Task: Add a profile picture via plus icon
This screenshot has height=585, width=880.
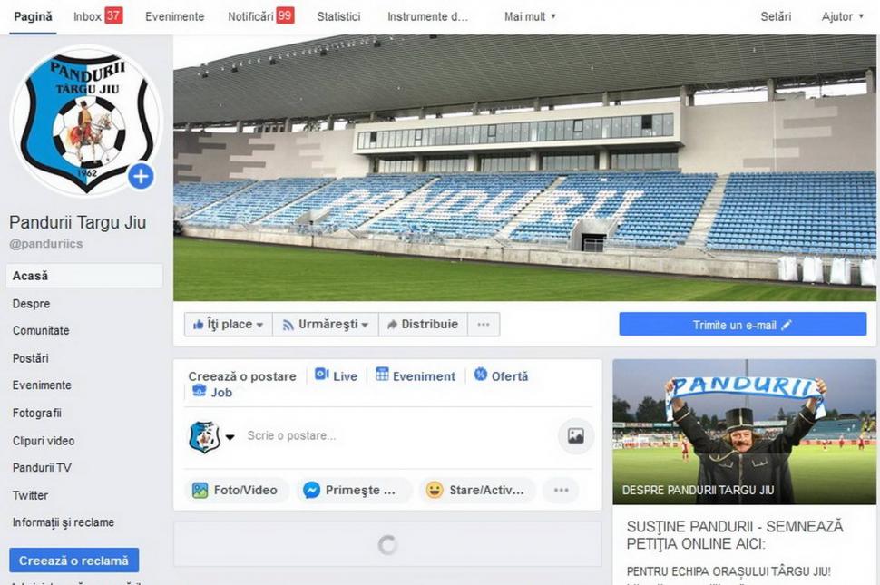Action: [141, 176]
